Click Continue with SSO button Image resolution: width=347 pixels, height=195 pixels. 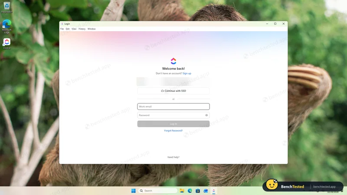173,91
